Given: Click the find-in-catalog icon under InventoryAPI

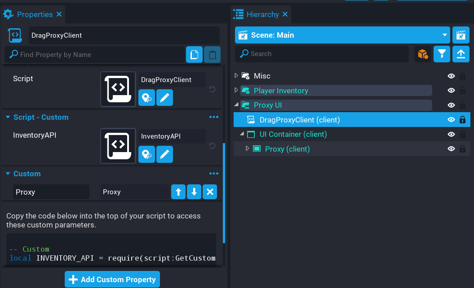Looking at the screenshot, I should (x=146, y=154).
